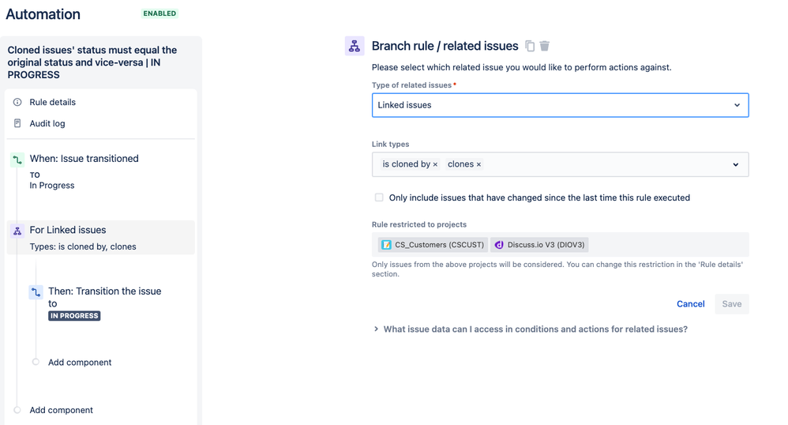Select the green Issue transitioned trigger icon

(x=17, y=160)
